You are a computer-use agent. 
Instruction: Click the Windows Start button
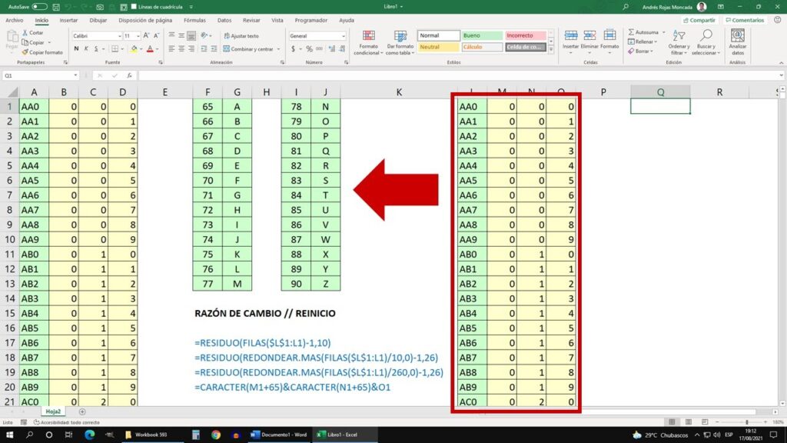9,435
